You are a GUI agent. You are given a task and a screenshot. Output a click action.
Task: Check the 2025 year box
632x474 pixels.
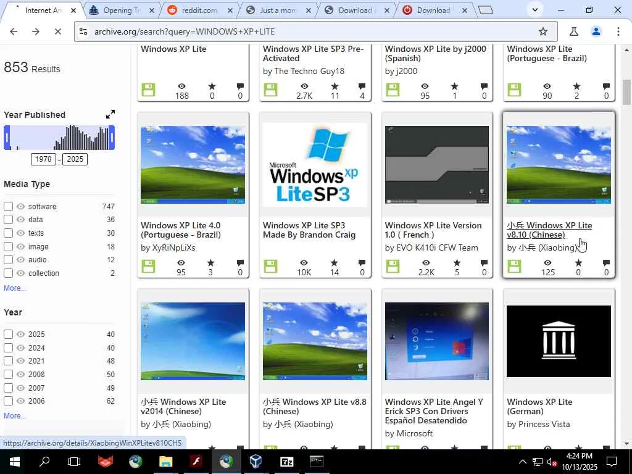(8, 334)
